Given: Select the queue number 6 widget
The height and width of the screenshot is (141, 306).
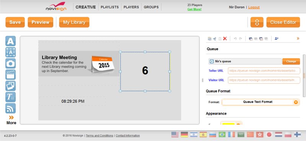Looking at the screenshot, I should [145, 71].
